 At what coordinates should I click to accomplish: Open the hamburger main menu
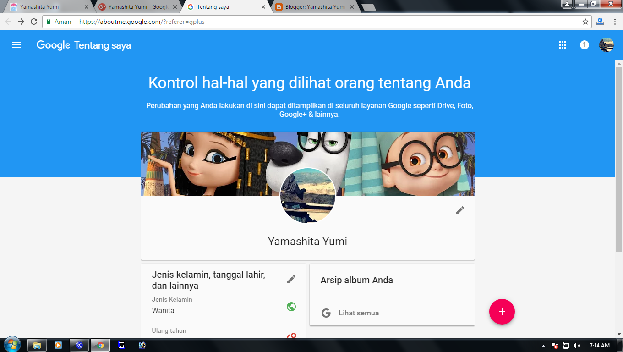(16, 45)
